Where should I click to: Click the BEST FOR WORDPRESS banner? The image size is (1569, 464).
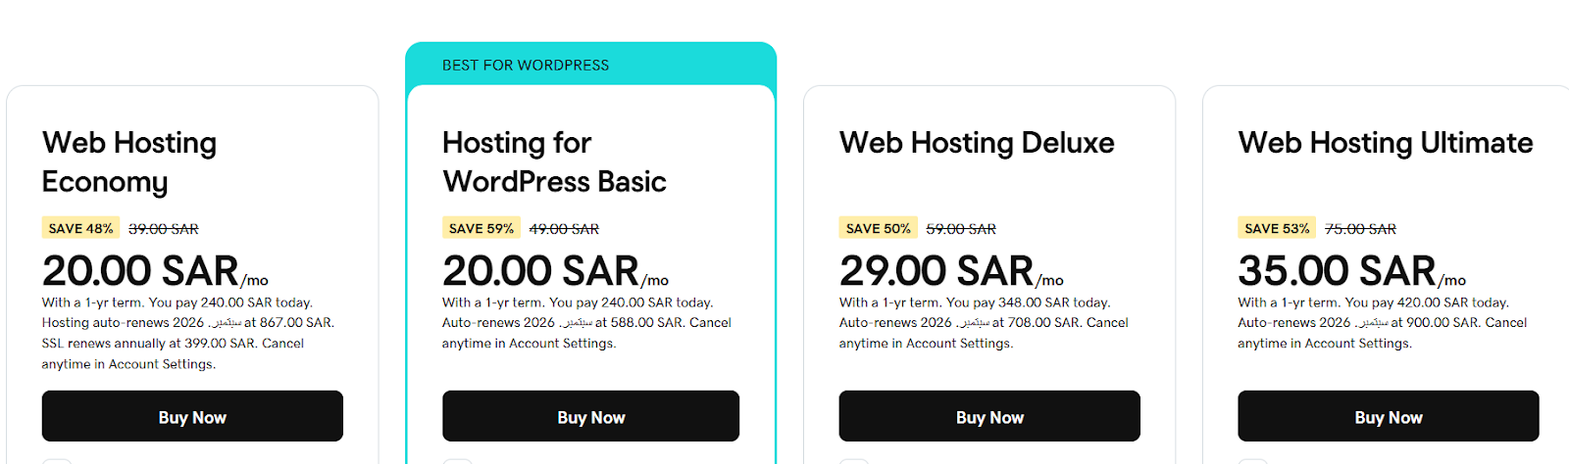pos(526,66)
